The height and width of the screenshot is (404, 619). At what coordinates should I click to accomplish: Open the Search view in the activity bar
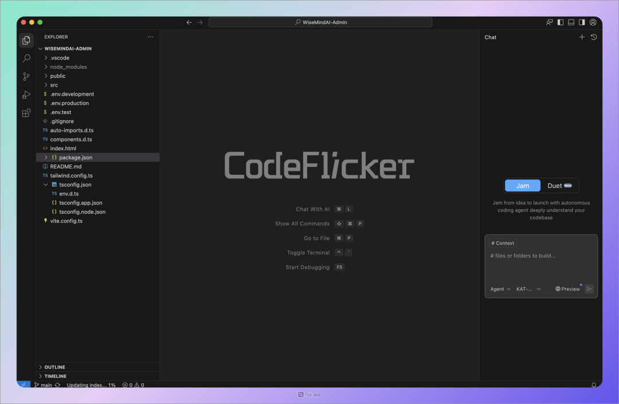pos(26,58)
